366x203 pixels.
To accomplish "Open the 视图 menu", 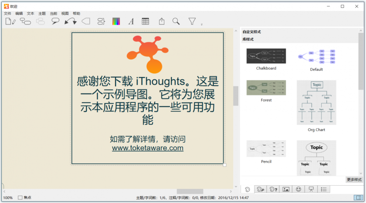I will pos(65,13).
